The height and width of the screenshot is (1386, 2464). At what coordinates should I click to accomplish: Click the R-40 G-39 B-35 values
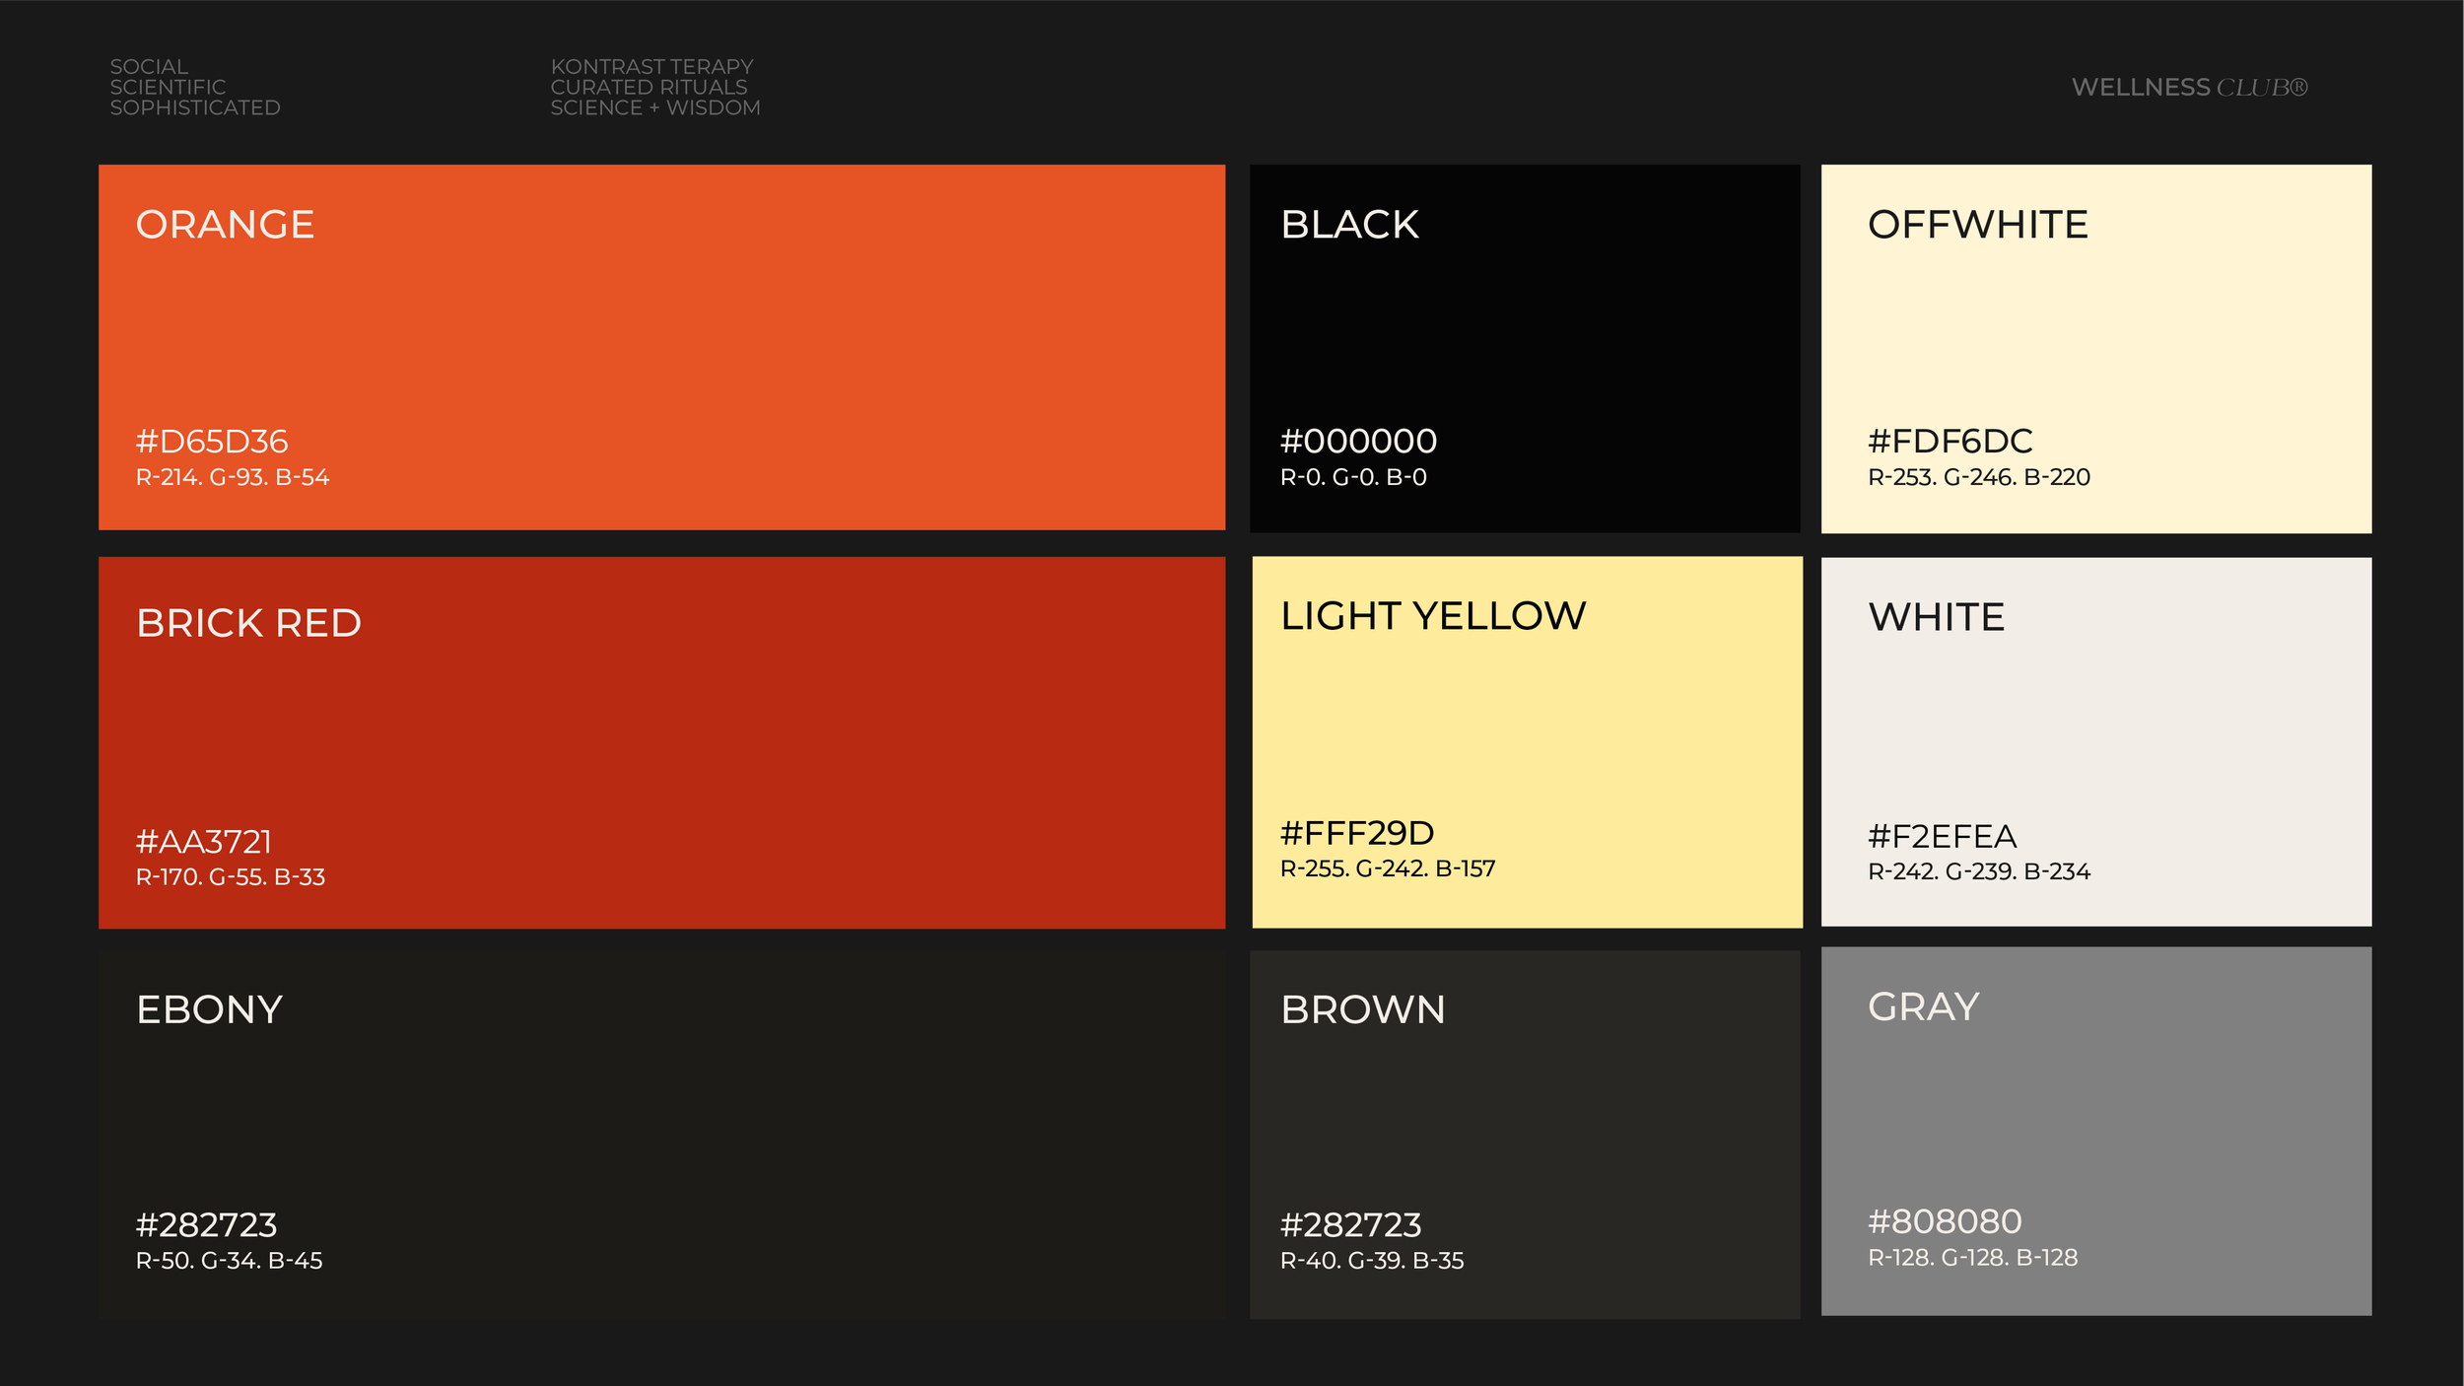1371,1260
